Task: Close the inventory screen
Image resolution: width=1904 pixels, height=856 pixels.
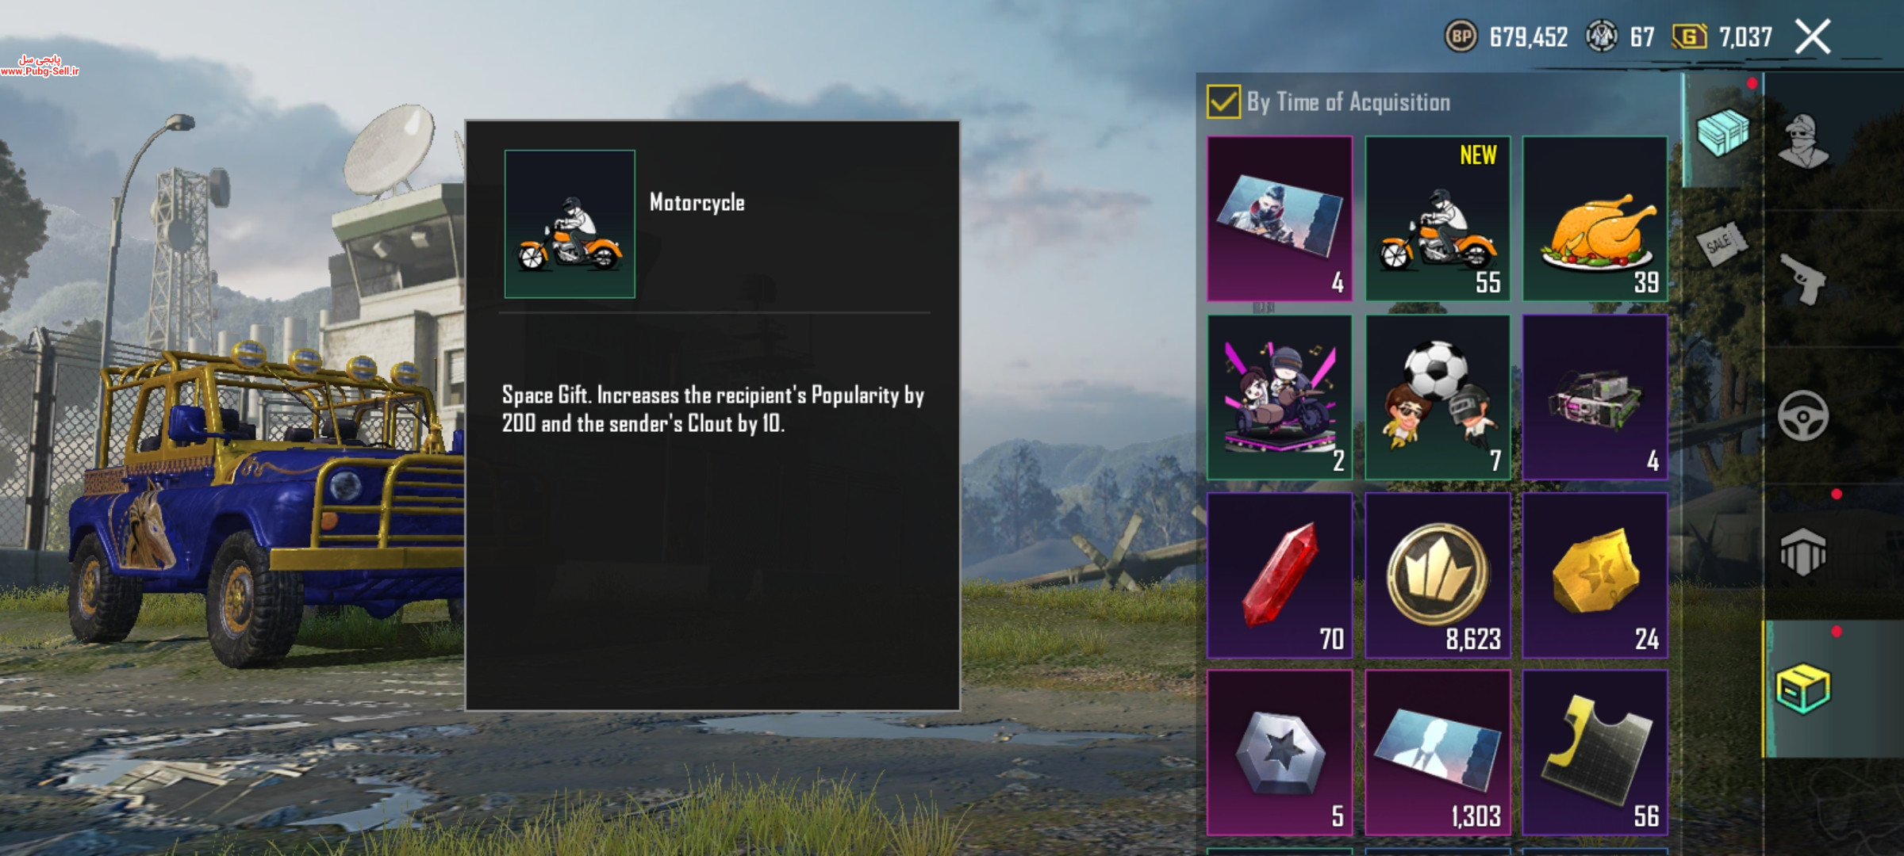Action: tap(1813, 36)
